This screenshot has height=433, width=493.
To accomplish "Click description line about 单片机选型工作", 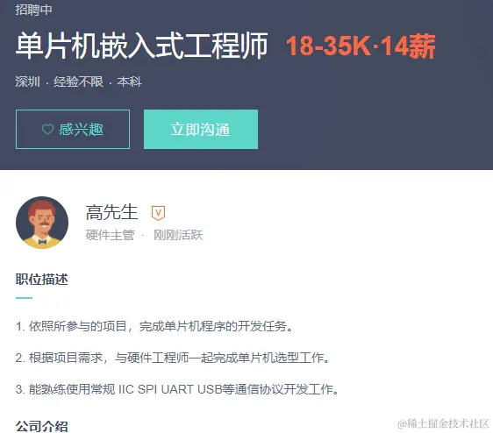I will [173, 358].
